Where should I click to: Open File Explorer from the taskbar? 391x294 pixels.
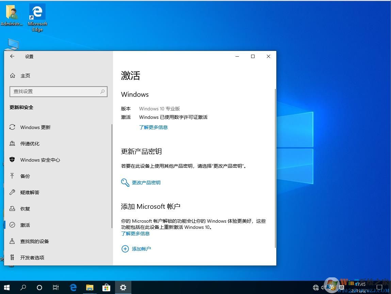pyautogui.click(x=89, y=288)
